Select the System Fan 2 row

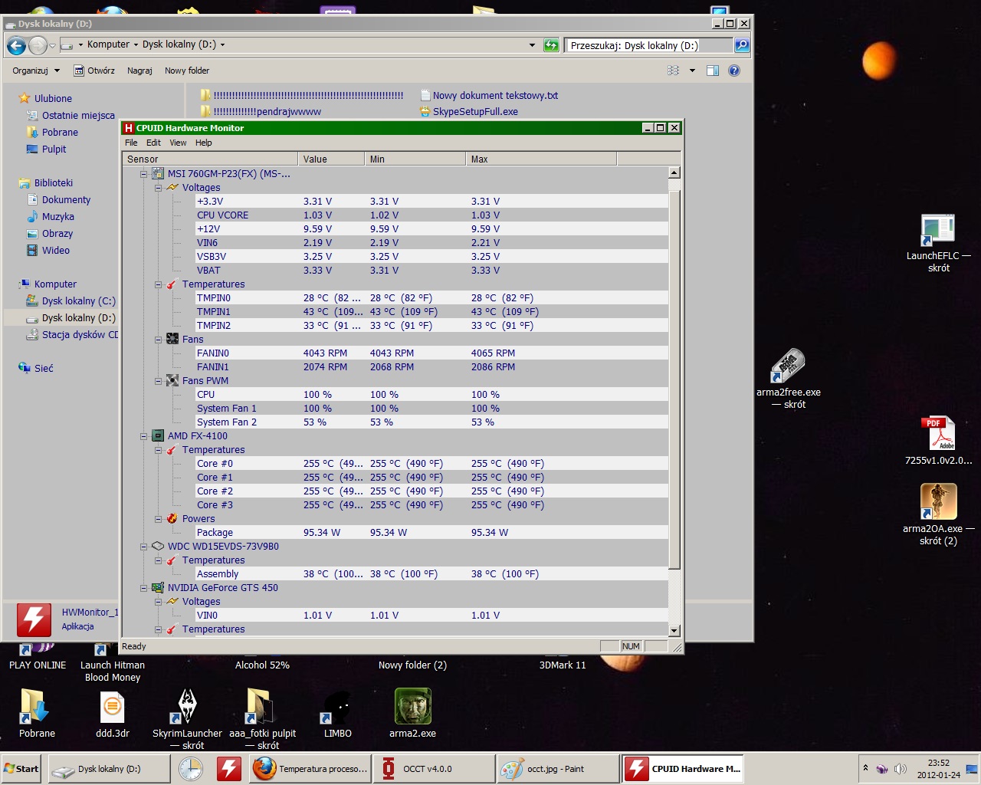(x=431, y=422)
